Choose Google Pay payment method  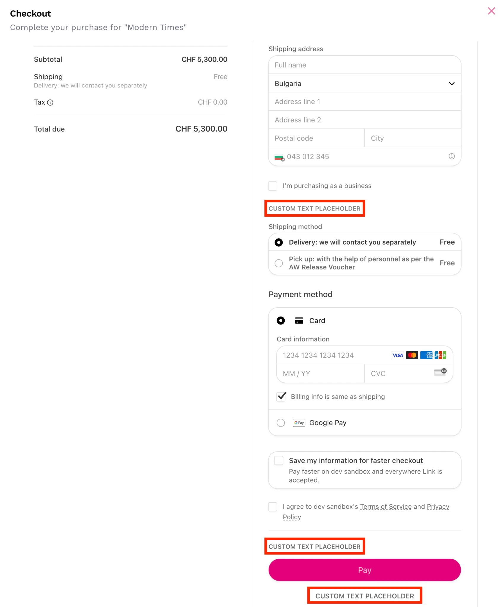281,423
